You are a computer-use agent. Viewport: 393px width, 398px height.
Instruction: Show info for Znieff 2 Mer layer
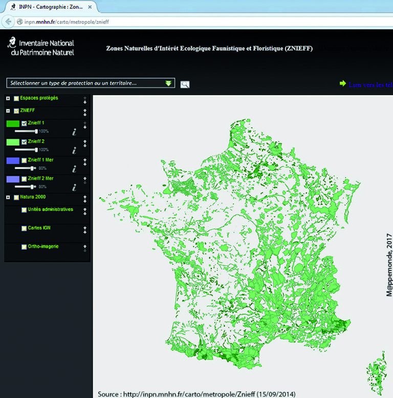point(74,187)
